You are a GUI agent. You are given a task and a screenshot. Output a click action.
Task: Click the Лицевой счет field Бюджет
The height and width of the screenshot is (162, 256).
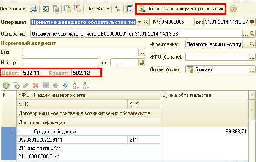click(x=217, y=69)
